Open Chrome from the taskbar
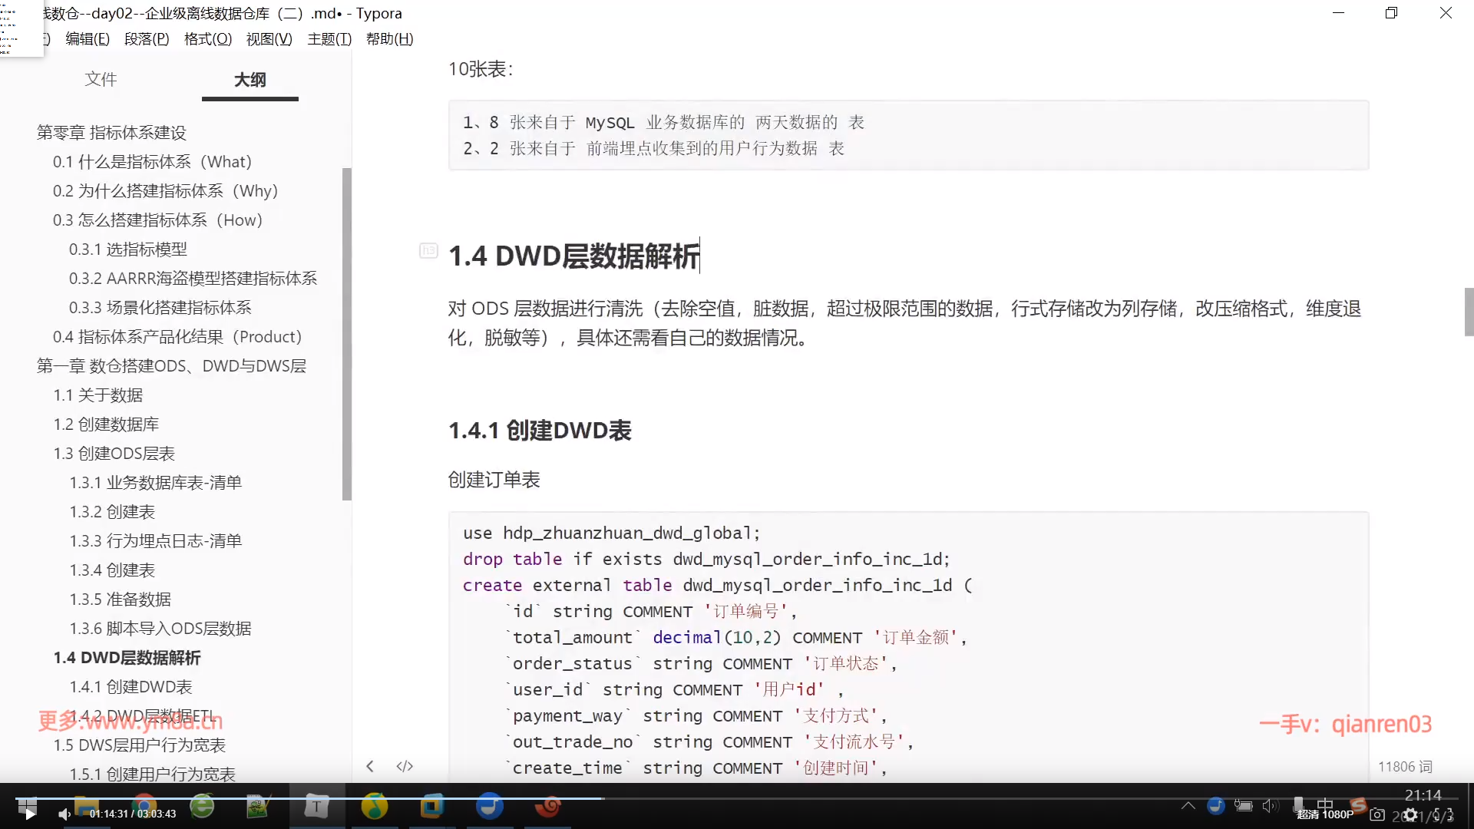This screenshot has width=1474, height=829. coord(144,802)
